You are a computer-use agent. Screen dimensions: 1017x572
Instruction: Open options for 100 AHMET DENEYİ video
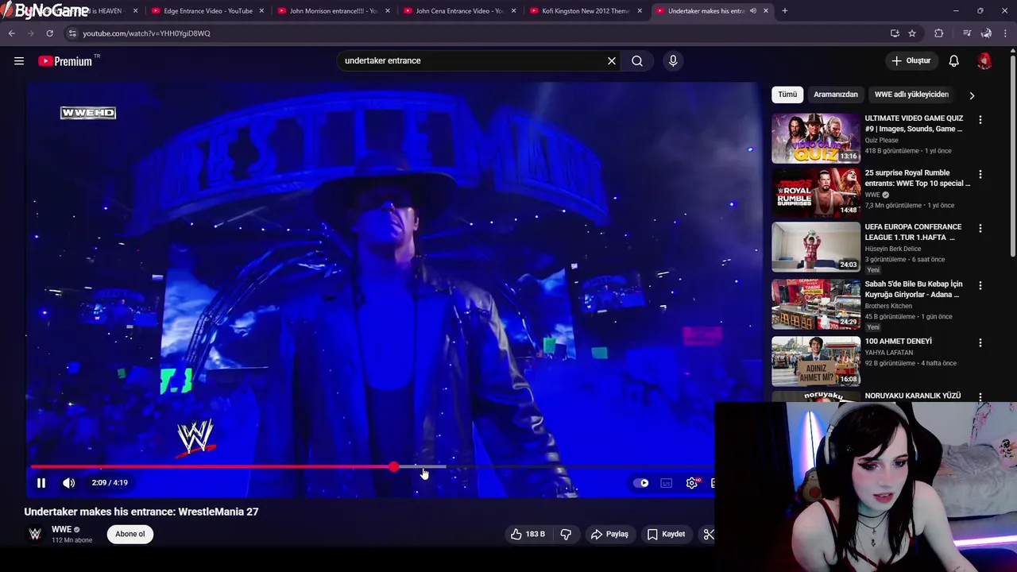980,342
